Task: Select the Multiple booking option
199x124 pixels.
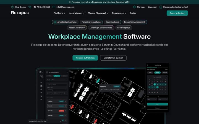Action: [157, 72]
